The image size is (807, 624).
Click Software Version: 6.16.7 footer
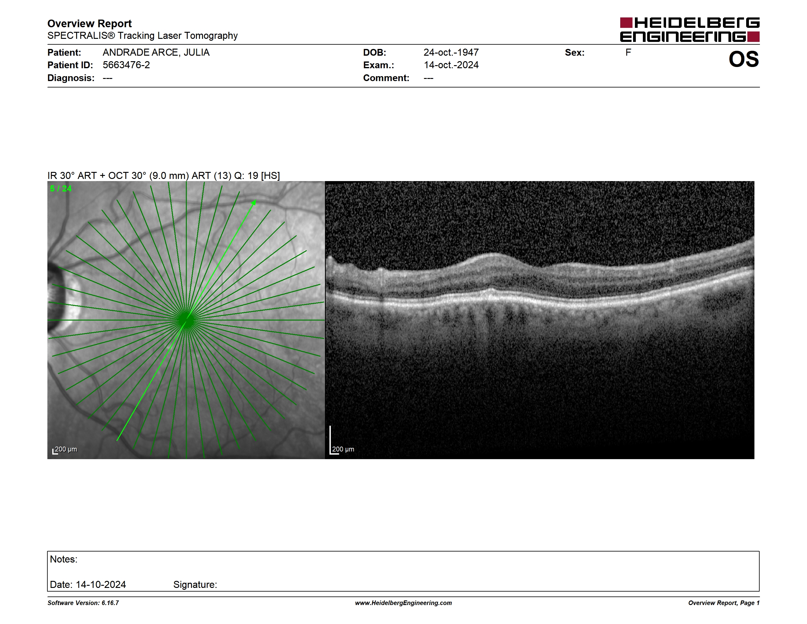[83, 603]
